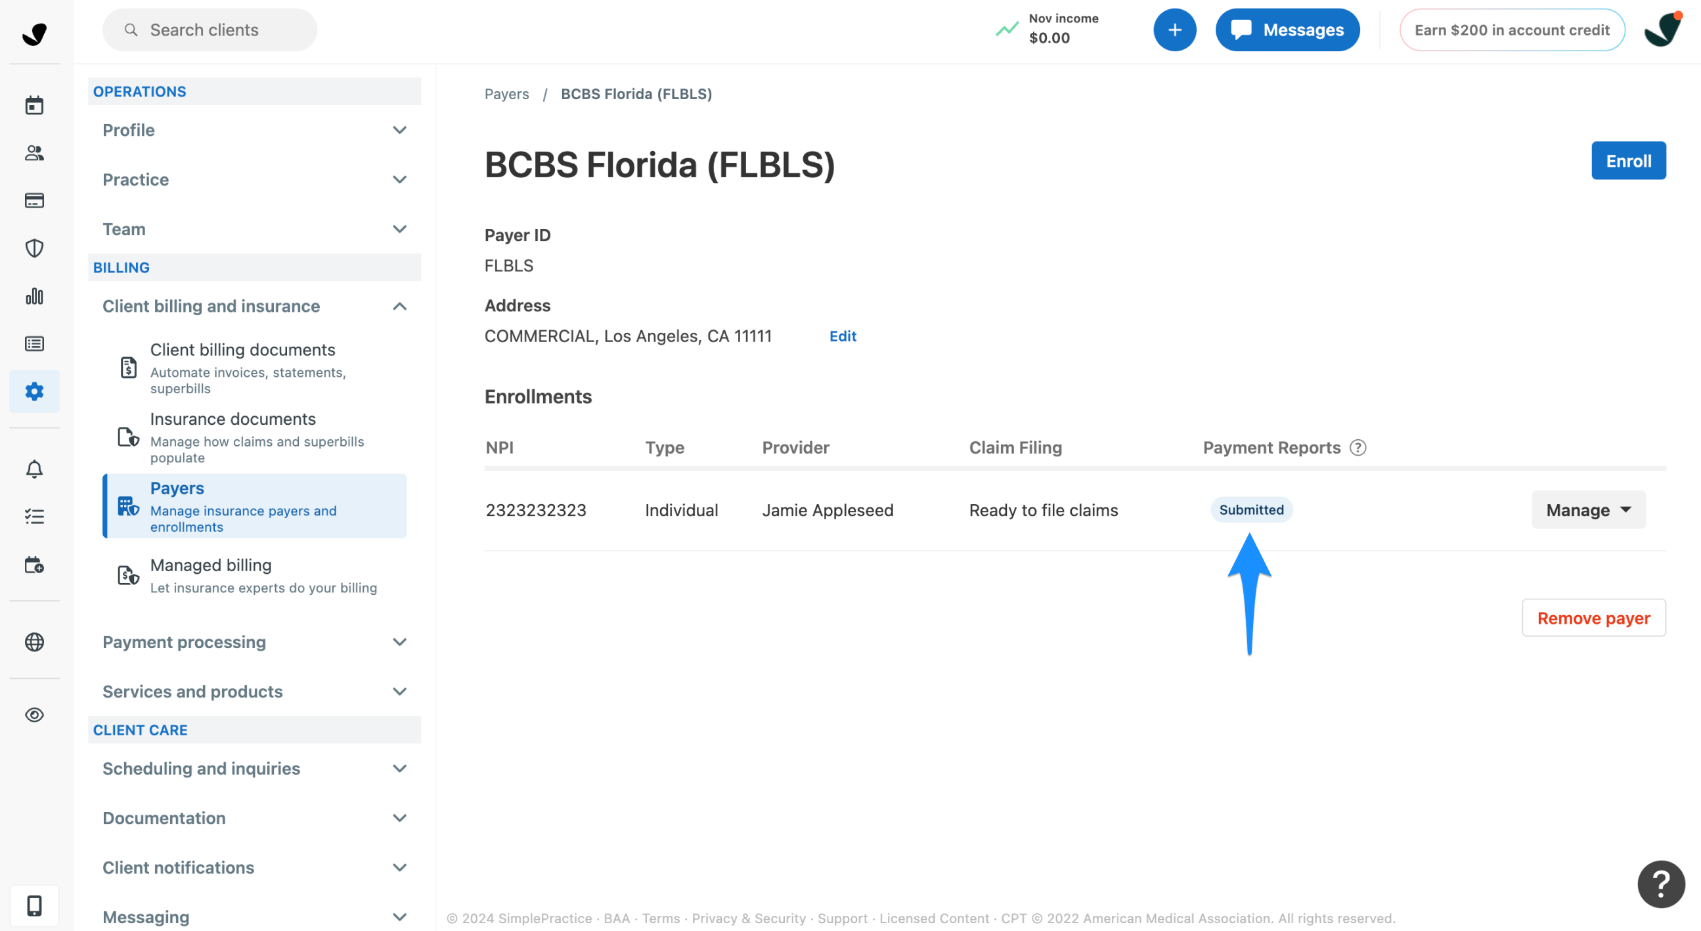The height and width of the screenshot is (931, 1701).
Task: Expand the Messaging section
Action: 254,917
